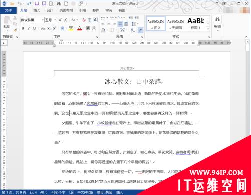Viewport: 251px width, 195px height.
Task: Click the Text Effects outlined A icon
Action: (x=62, y=28)
